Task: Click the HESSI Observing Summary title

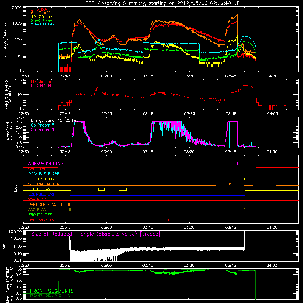Action: click(161, 3)
